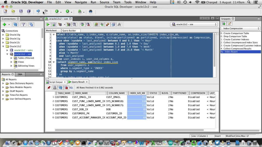Switch to the DBA tab
This screenshot has height=147, width=262.
click(x=20, y=74)
